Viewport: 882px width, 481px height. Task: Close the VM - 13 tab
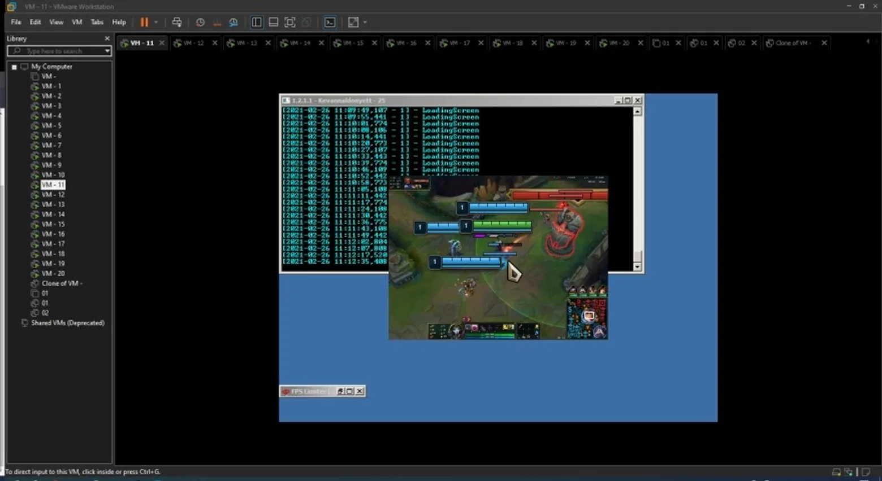(x=268, y=43)
